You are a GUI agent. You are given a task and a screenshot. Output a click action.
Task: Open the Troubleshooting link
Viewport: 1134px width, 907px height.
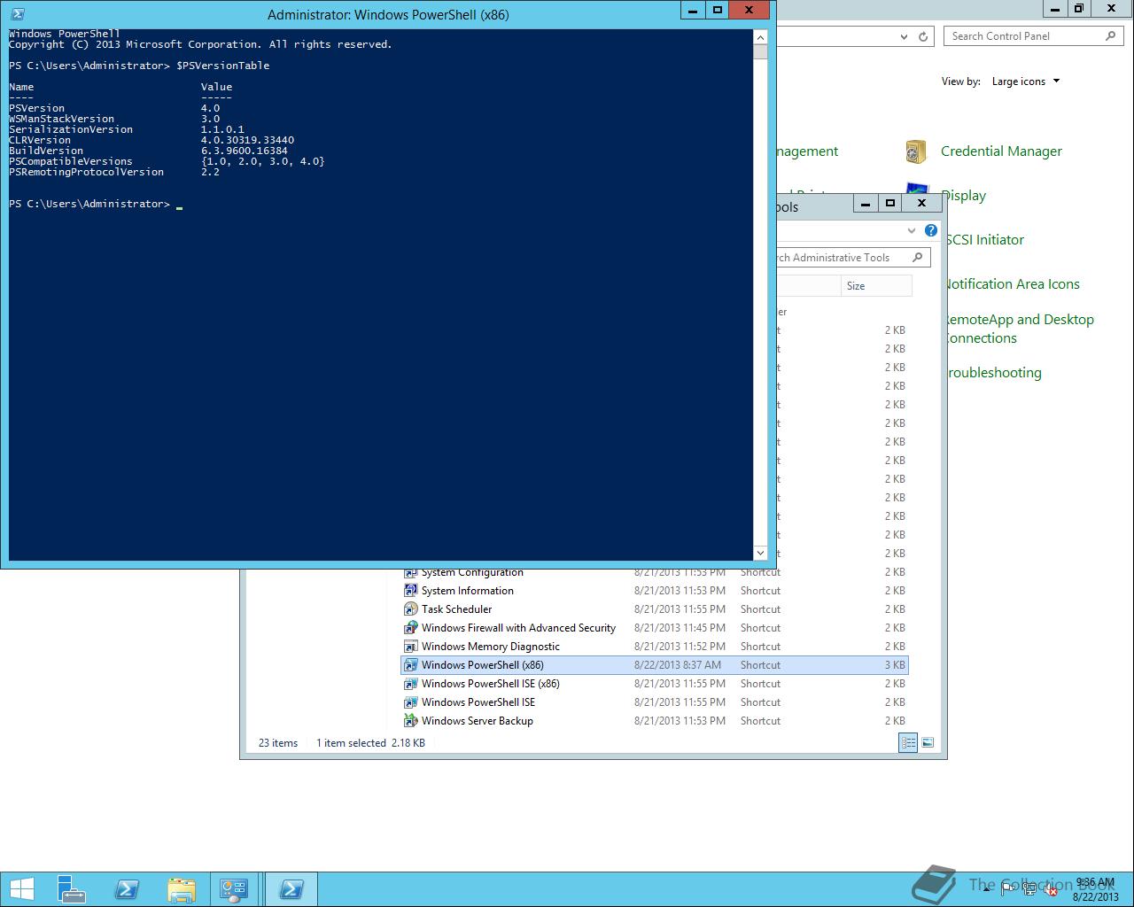[994, 373]
